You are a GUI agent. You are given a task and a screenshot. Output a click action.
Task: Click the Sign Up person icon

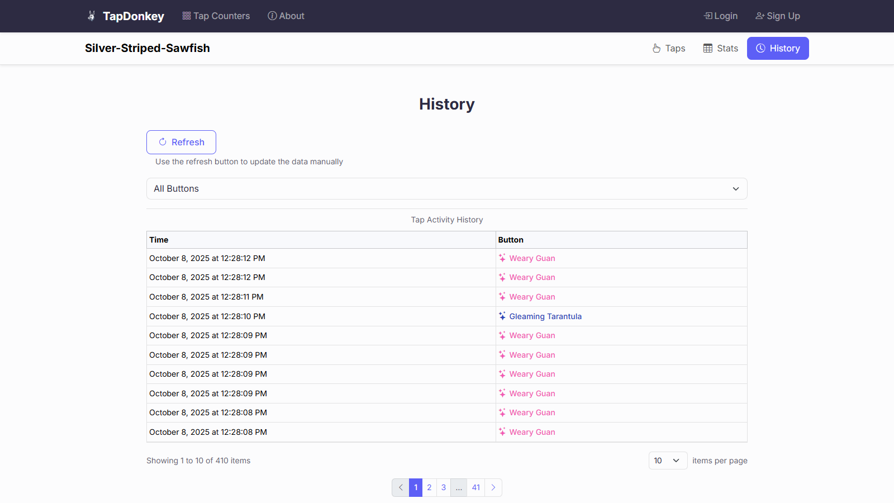click(x=760, y=16)
